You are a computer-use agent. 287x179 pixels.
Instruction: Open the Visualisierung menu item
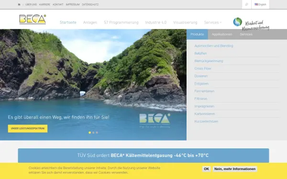[x=185, y=22]
